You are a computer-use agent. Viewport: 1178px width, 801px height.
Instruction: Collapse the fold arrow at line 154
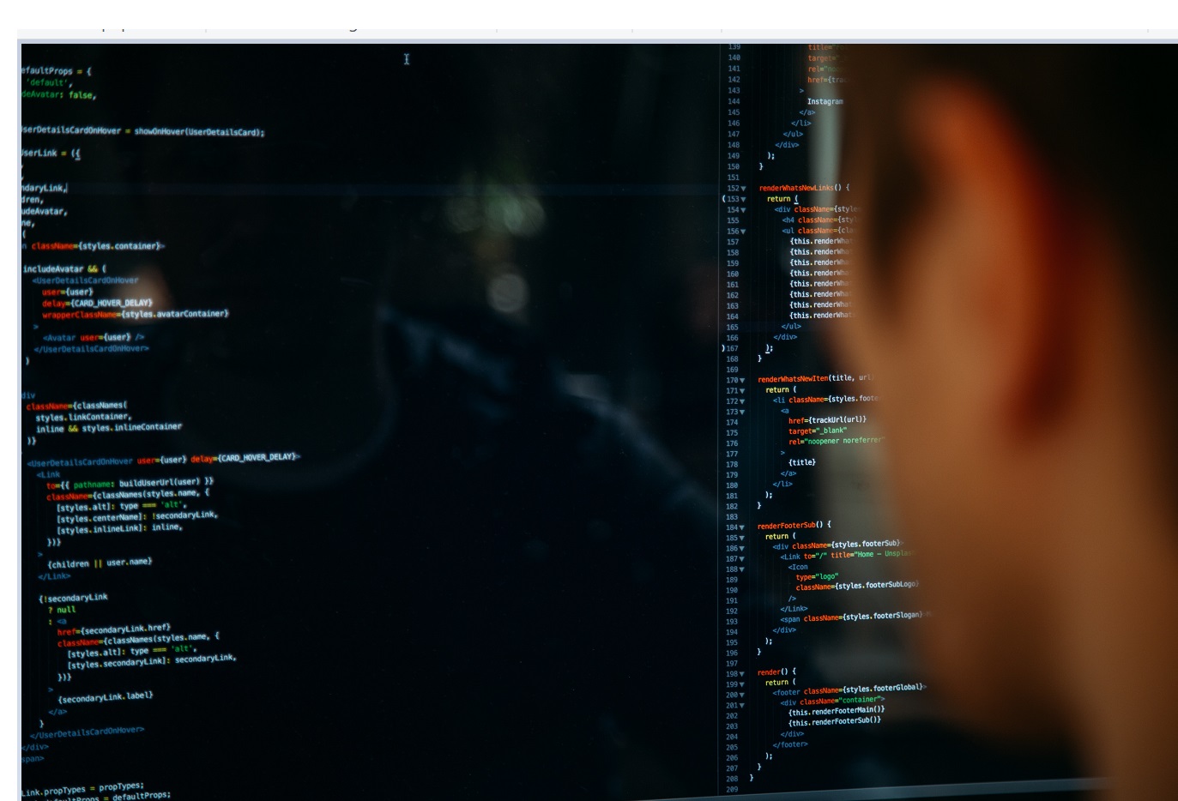point(743,210)
